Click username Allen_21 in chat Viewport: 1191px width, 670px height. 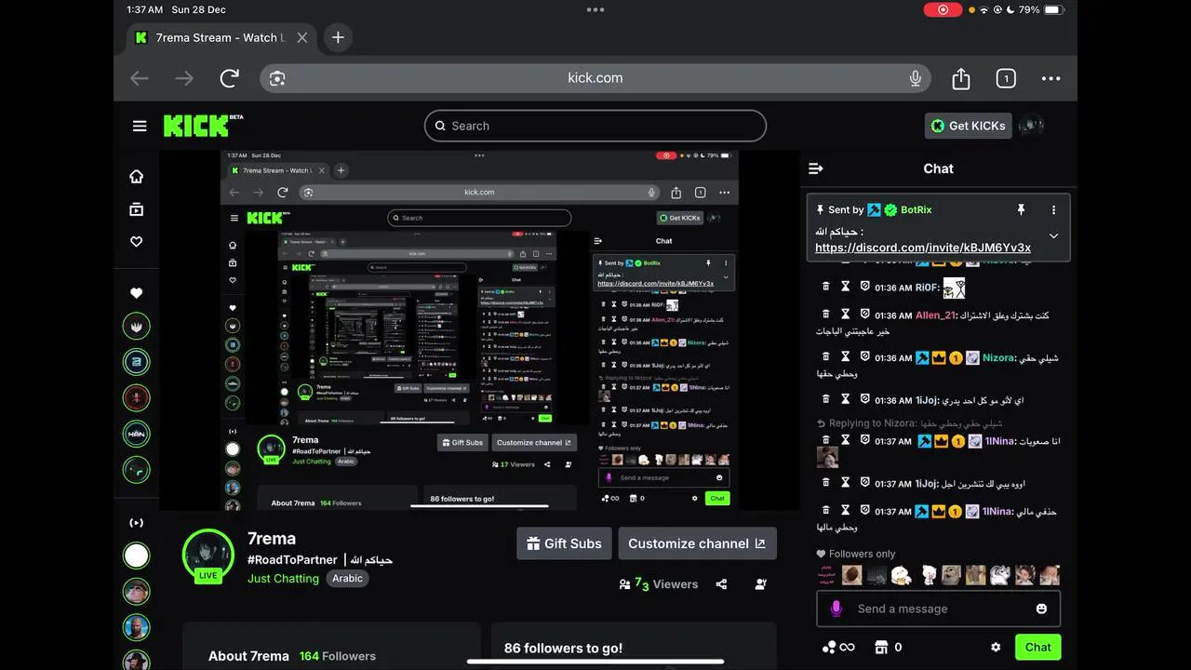click(935, 315)
